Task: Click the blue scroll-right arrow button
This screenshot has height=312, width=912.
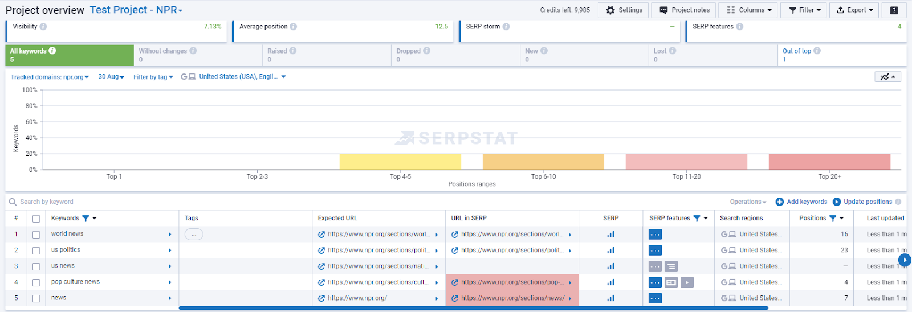Action: (x=905, y=260)
